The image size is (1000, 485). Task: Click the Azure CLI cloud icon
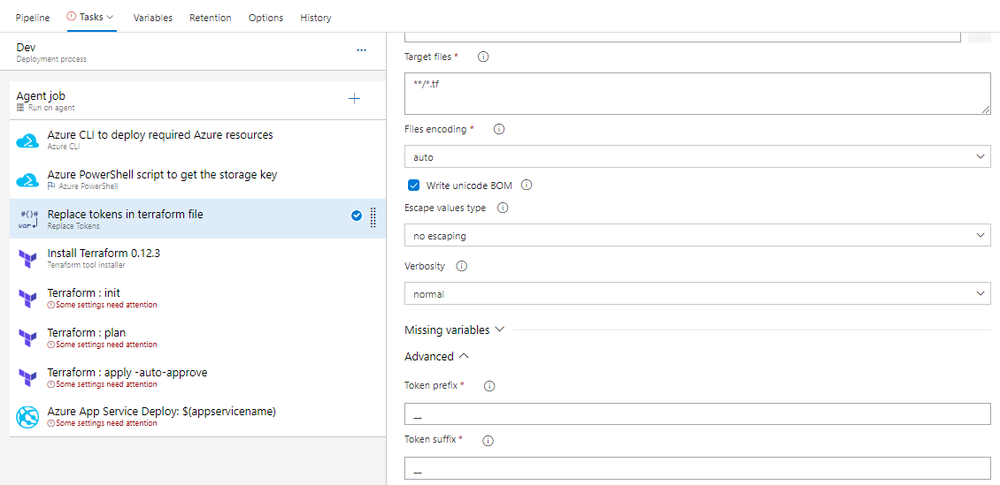tap(28, 140)
